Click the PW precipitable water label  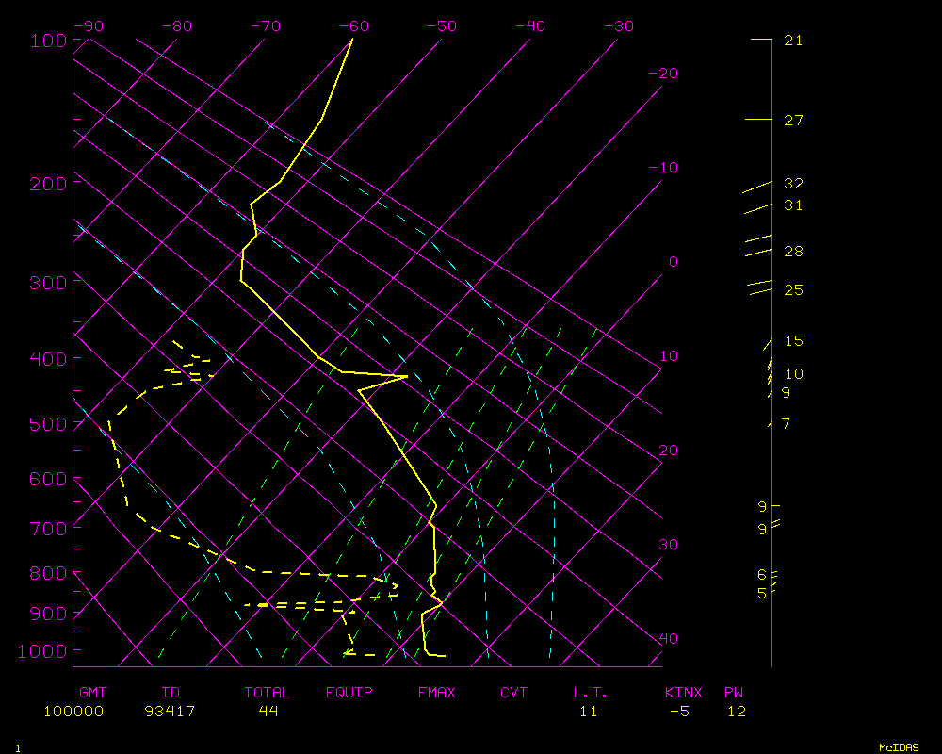(x=734, y=693)
